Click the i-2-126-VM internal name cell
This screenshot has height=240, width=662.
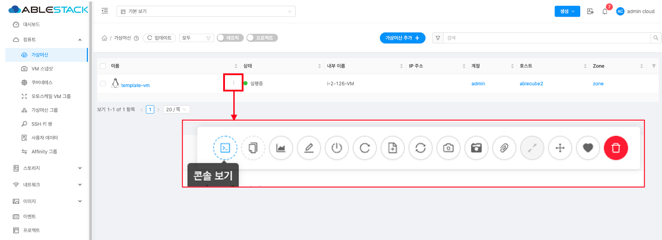click(340, 84)
